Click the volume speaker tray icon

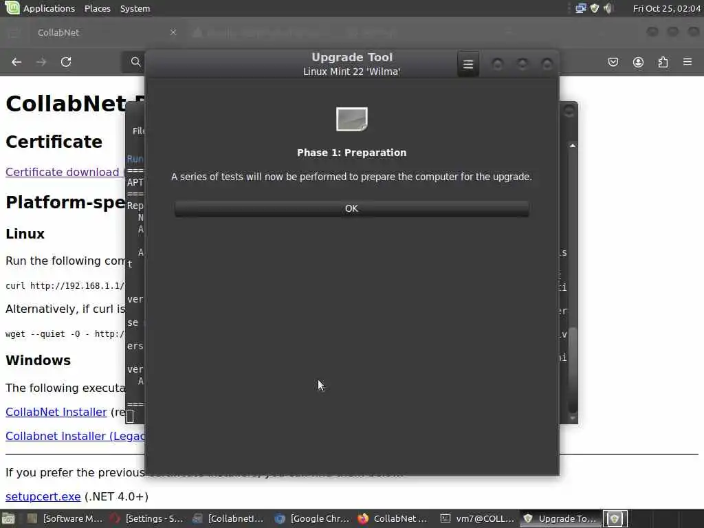[608, 8]
